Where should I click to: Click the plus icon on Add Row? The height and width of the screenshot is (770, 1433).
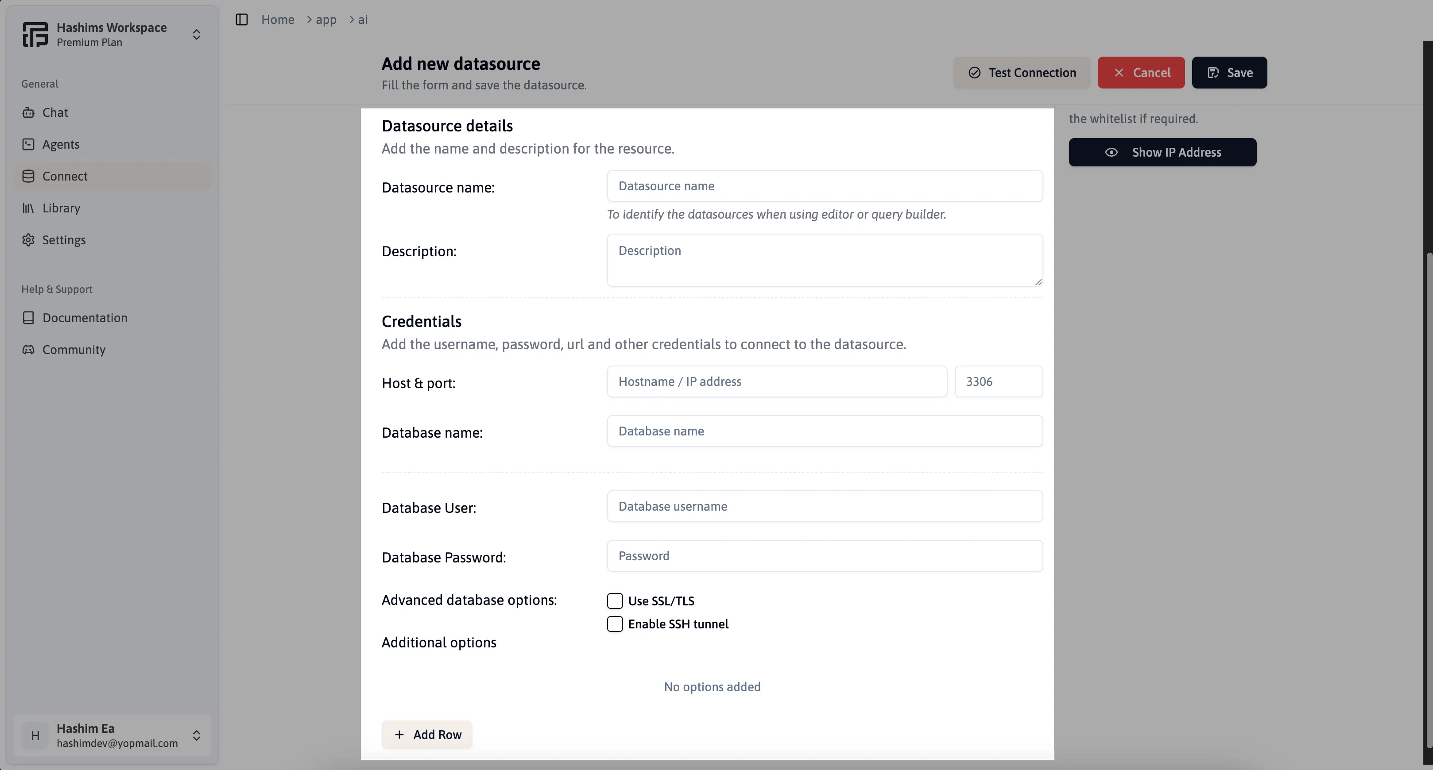pyautogui.click(x=399, y=735)
